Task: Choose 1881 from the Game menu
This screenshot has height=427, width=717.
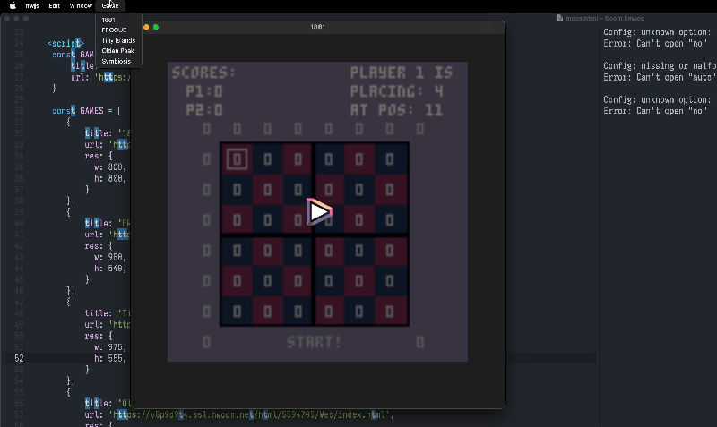Action: pyautogui.click(x=108, y=20)
